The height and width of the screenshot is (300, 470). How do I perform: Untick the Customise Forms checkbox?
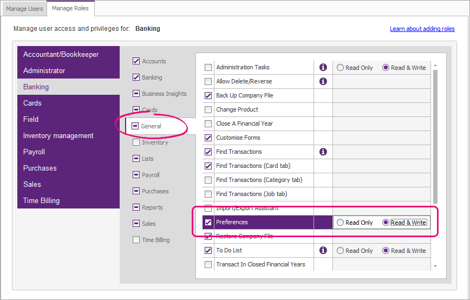(x=208, y=138)
